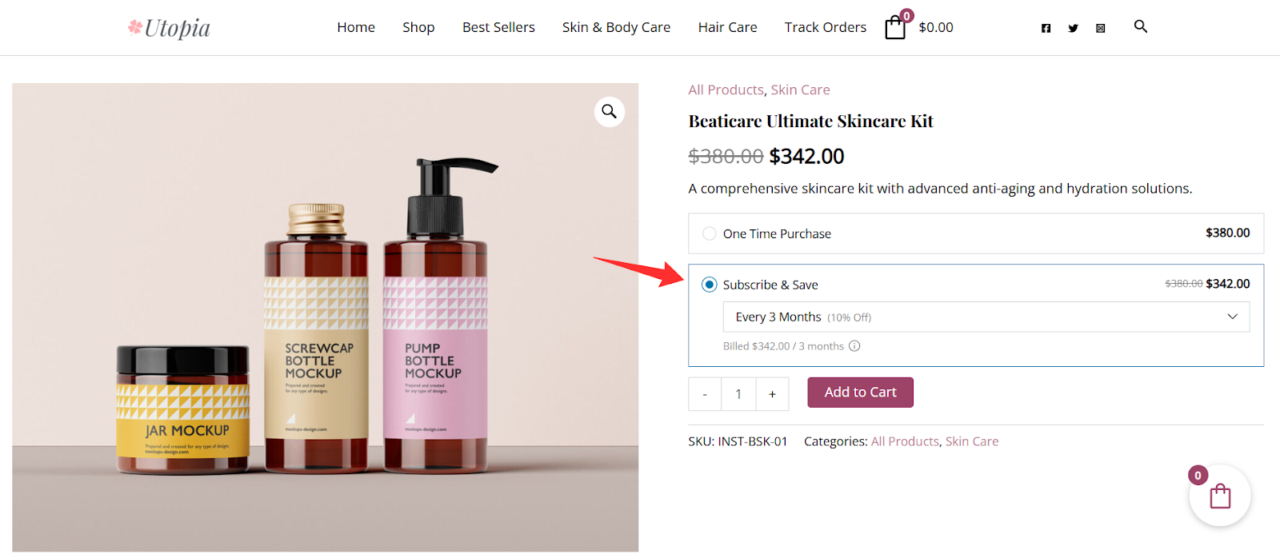Open the Twitter social icon

click(1071, 27)
